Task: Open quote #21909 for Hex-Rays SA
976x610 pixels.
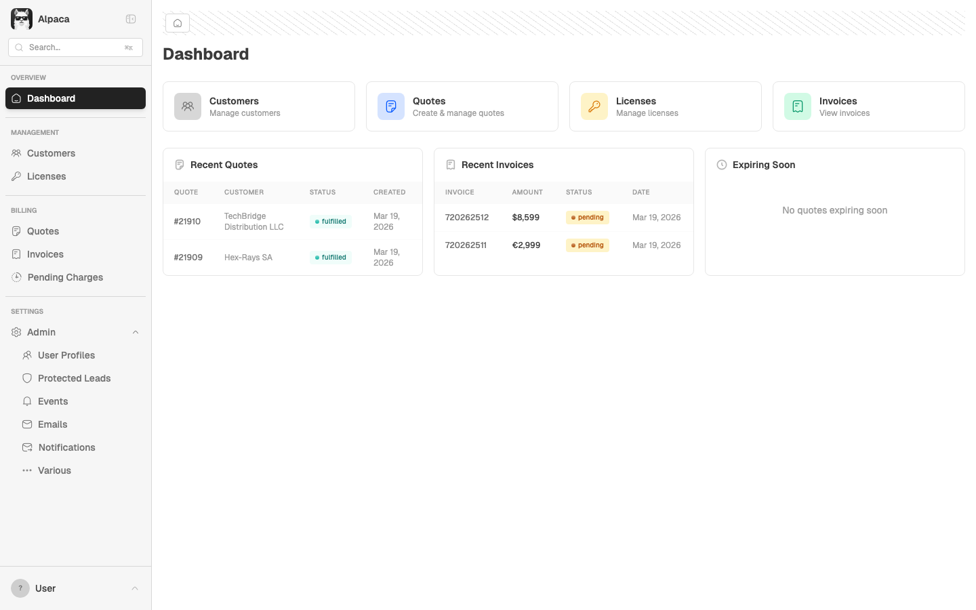Action: pos(188,257)
